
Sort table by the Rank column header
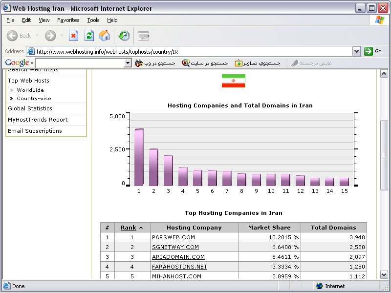tap(128, 228)
